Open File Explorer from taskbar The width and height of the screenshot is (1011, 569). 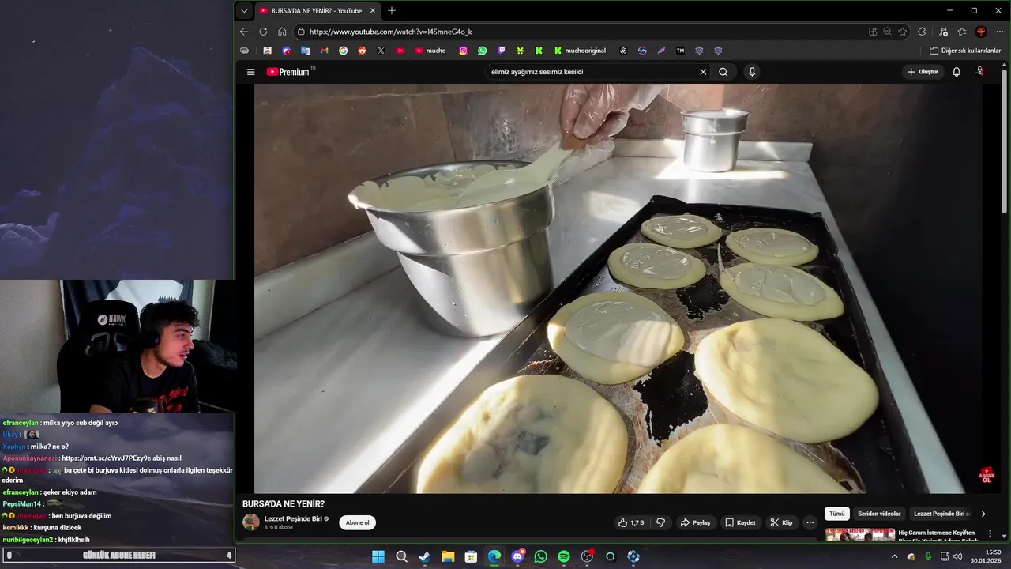coord(448,556)
